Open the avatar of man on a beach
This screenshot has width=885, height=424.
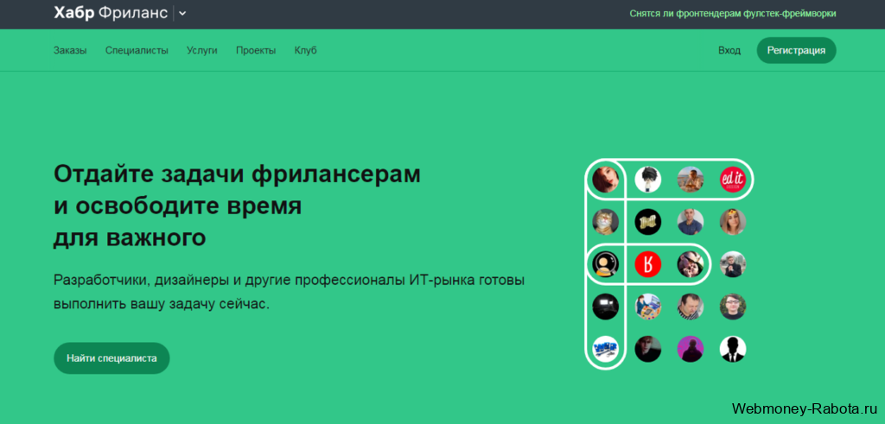691,180
